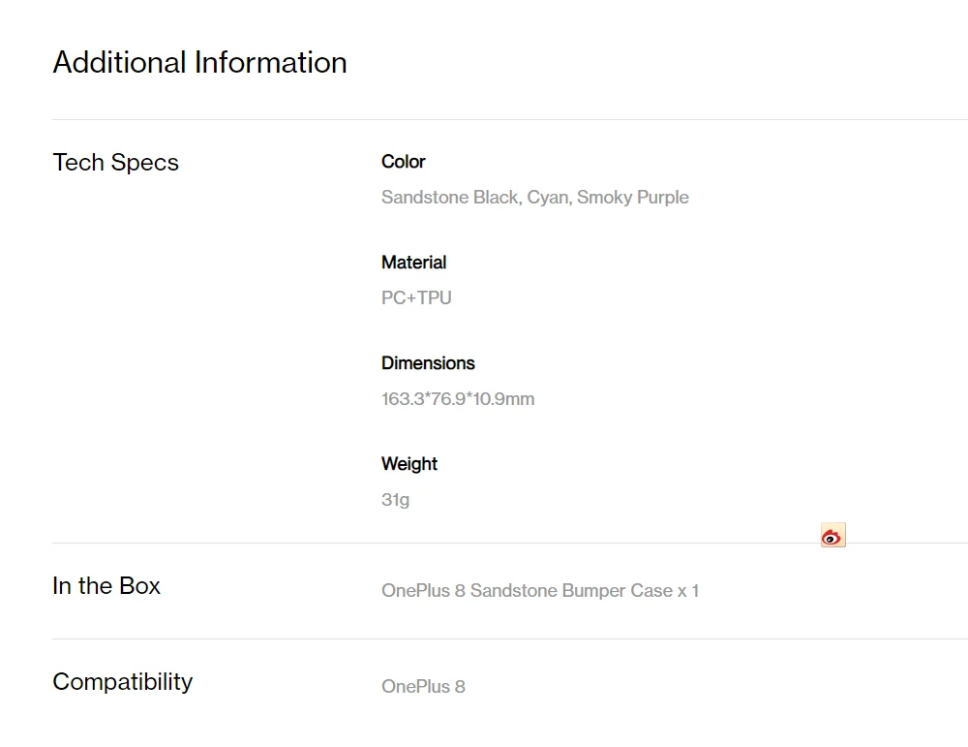968x747 pixels.
Task: Click the Smoky Purple color text
Action: (x=633, y=198)
